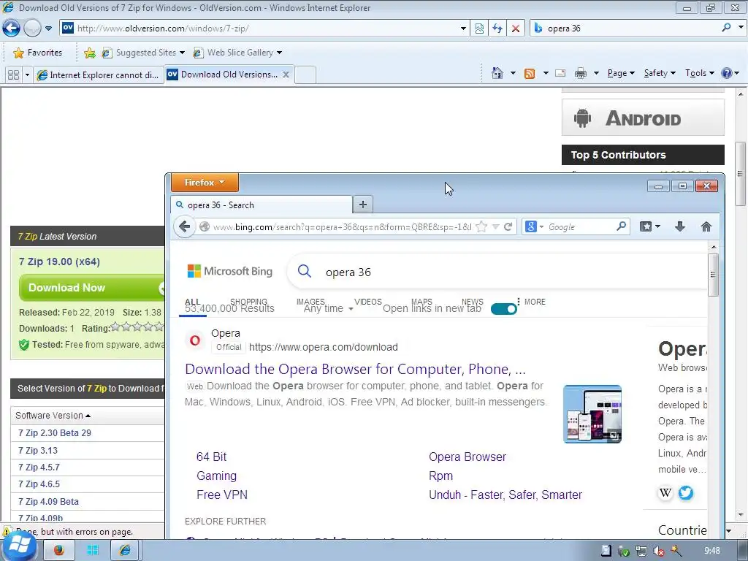Viewport: 748px width, 561px height.
Task: Click Firefox reload button
Action: (x=508, y=226)
